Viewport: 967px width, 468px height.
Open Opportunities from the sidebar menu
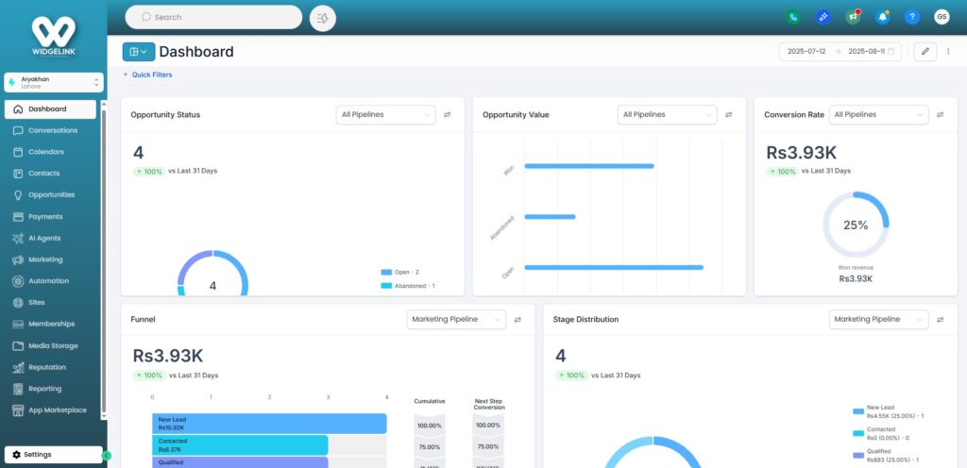tap(51, 195)
